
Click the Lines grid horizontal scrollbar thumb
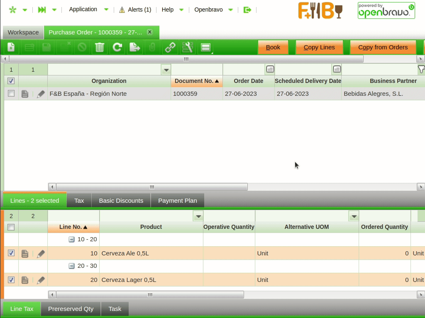coord(150,295)
